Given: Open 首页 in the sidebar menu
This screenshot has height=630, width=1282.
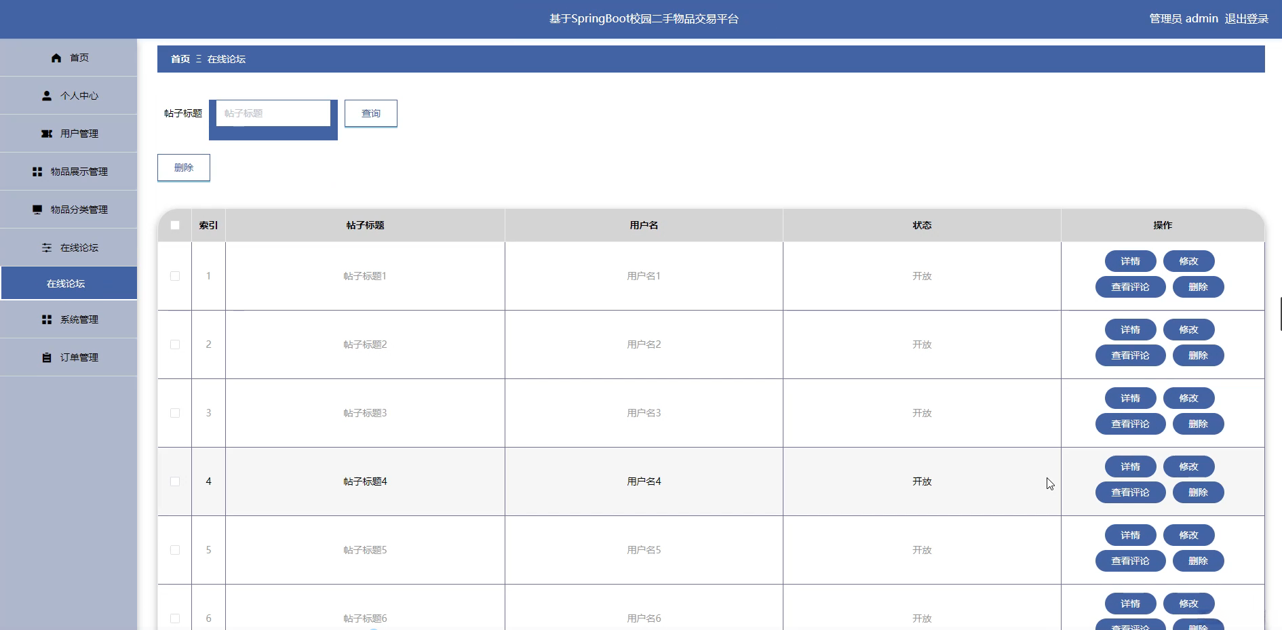Looking at the screenshot, I should (69, 58).
